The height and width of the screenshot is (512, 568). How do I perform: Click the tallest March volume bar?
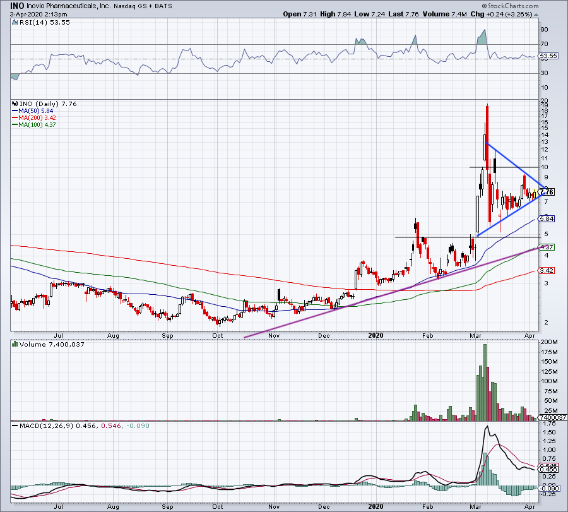click(x=485, y=383)
